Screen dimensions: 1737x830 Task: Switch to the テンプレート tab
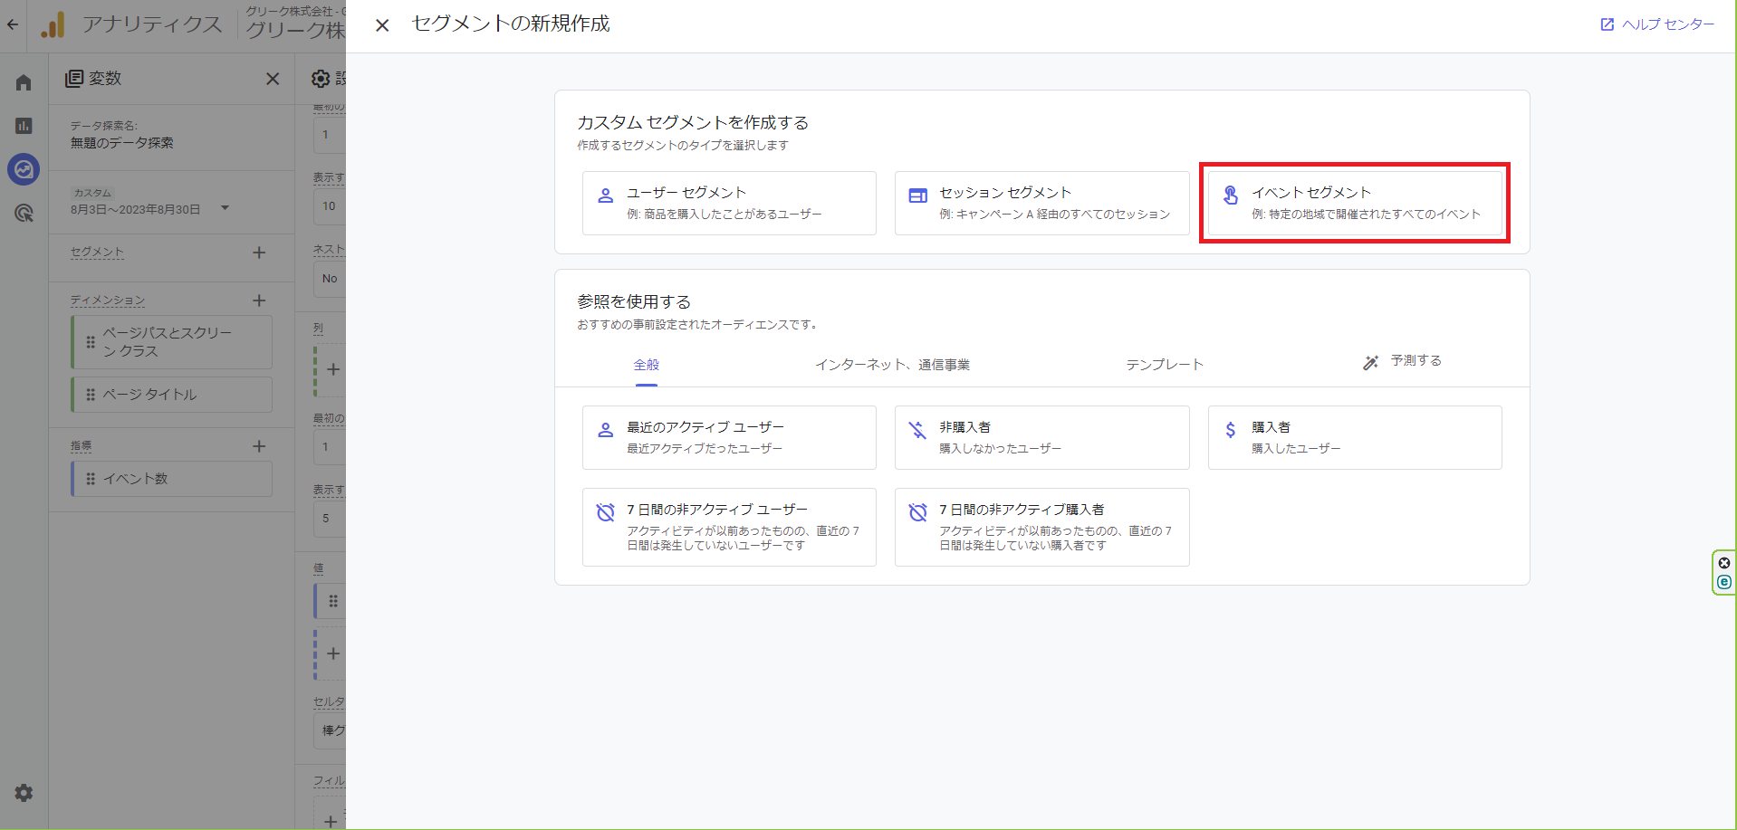[x=1164, y=365]
